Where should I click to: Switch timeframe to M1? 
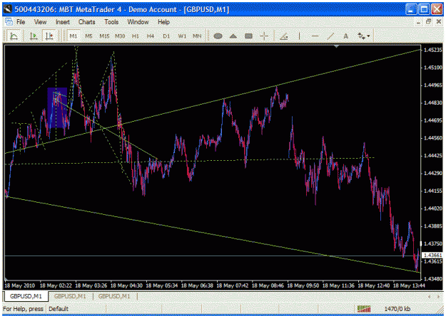coord(74,36)
